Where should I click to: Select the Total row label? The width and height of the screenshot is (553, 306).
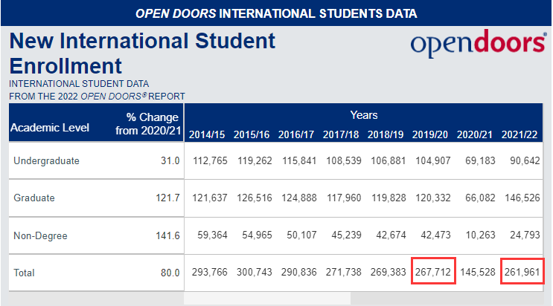point(24,273)
